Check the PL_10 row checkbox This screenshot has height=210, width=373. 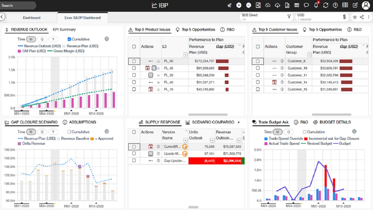click(x=134, y=89)
